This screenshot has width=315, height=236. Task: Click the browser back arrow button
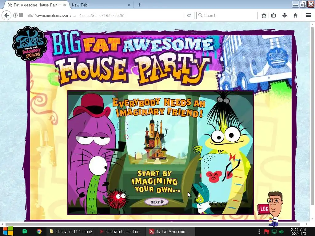(x=6, y=15)
